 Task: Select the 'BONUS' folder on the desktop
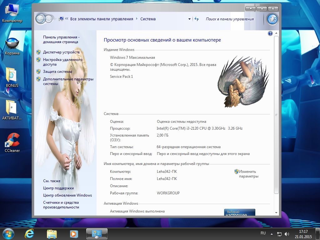click(12, 77)
